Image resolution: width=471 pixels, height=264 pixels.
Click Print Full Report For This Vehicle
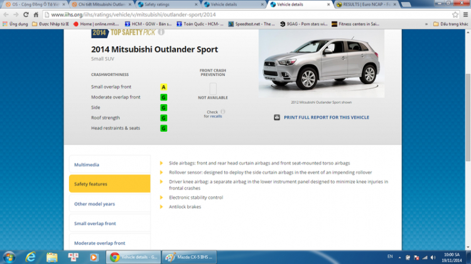coord(326,117)
